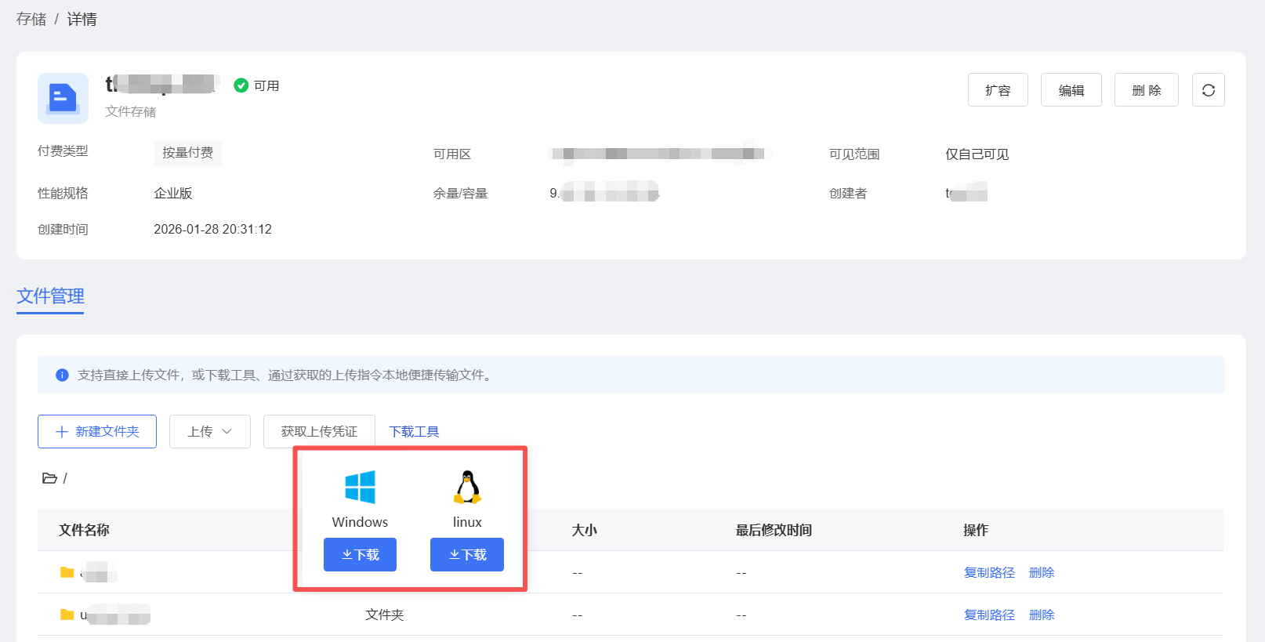Go to 存储 in breadcrumb
The image size is (1265, 642).
[x=31, y=19]
